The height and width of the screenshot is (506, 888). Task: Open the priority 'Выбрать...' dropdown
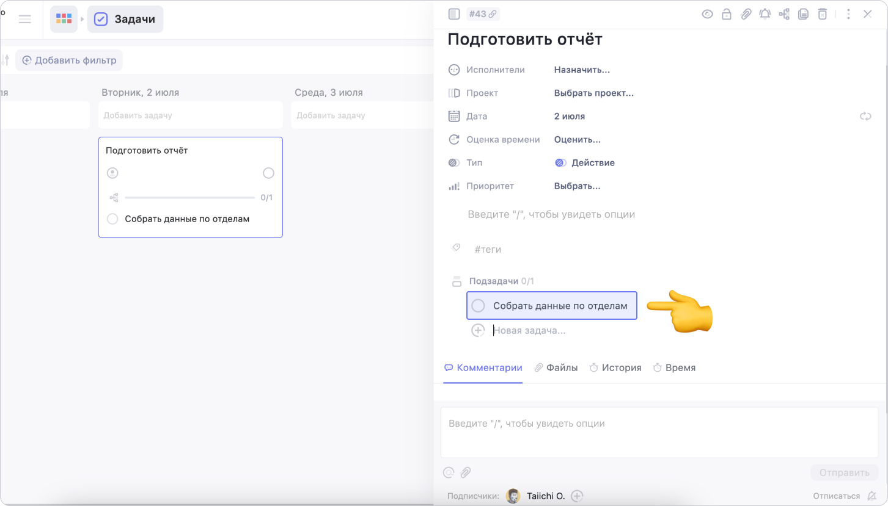tap(577, 186)
